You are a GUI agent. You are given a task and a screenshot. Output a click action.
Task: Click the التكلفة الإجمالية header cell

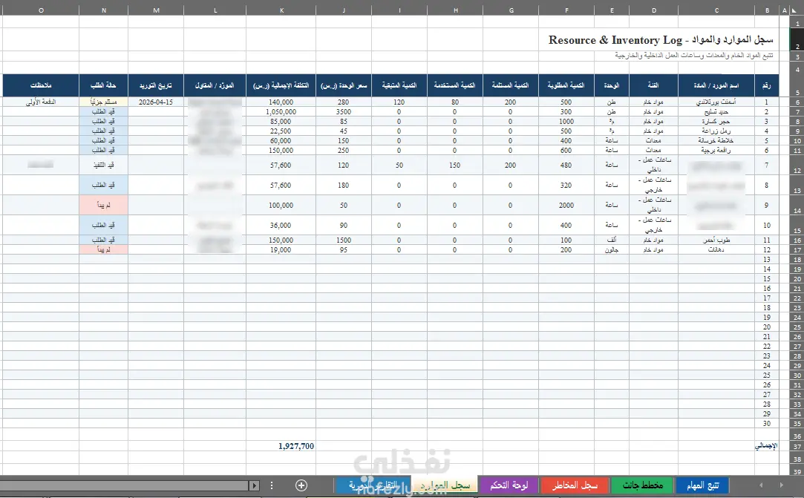(x=281, y=85)
